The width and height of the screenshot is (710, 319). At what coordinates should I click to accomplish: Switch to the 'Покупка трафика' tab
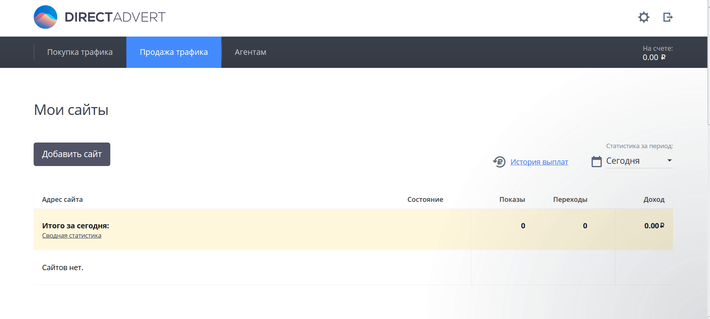[80, 52]
